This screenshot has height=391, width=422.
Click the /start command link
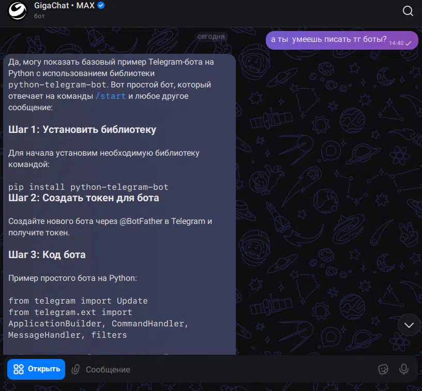(111, 96)
